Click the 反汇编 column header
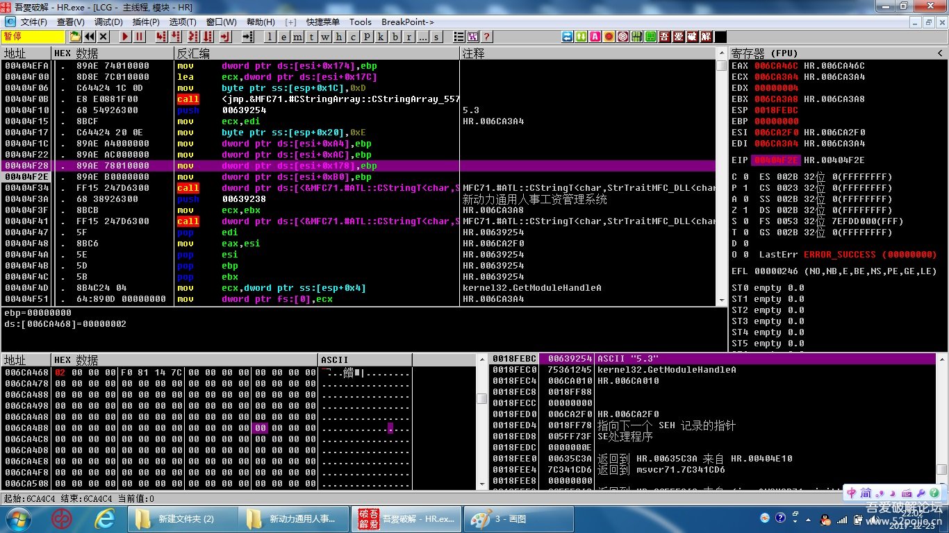The width and height of the screenshot is (949, 533). pos(315,53)
